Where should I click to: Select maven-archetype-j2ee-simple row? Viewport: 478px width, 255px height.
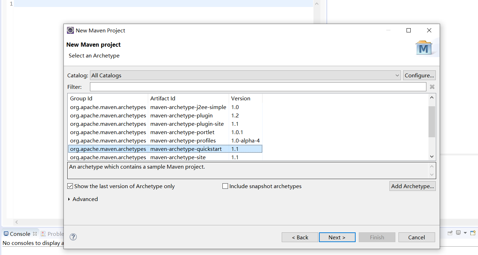165,107
